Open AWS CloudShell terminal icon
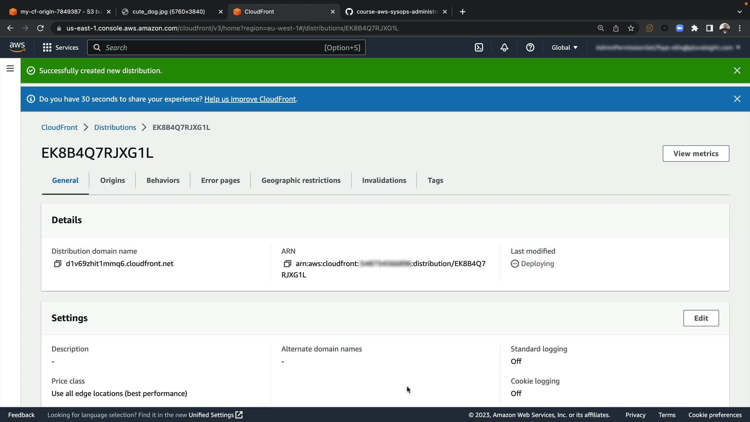Viewport: 750px width, 422px height. [x=479, y=48]
